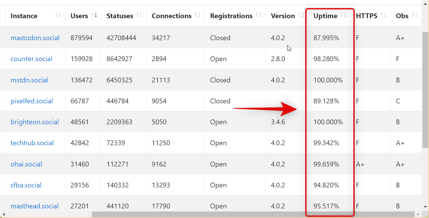Screen dimensions: 429x218
Task: Sort table by Obs column arrows
Action: pos(414,15)
